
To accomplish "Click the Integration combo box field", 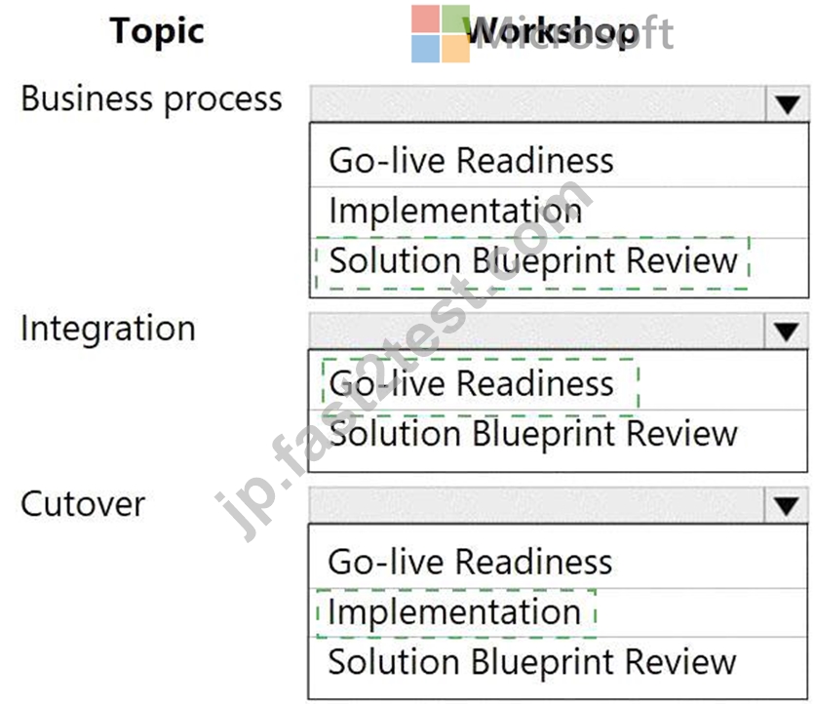I will 559,332.
